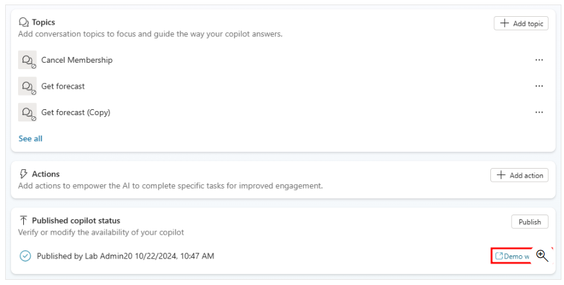
Task: Click the Add action button
Action: [519, 175]
